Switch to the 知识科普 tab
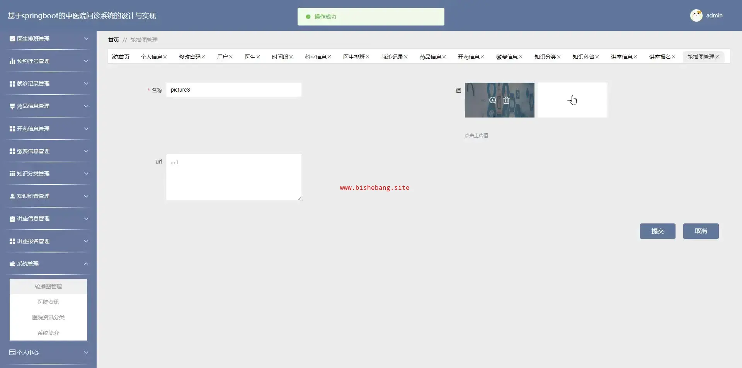 pos(583,57)
